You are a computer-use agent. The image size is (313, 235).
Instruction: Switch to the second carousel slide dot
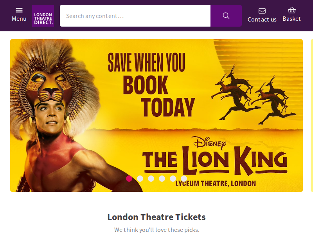pyautogui.click(x=140, y=179)
